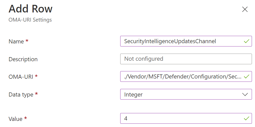255x127 pixels.
Task: Click the Data type dropdown chevron arrow
Action: point(245,94)
